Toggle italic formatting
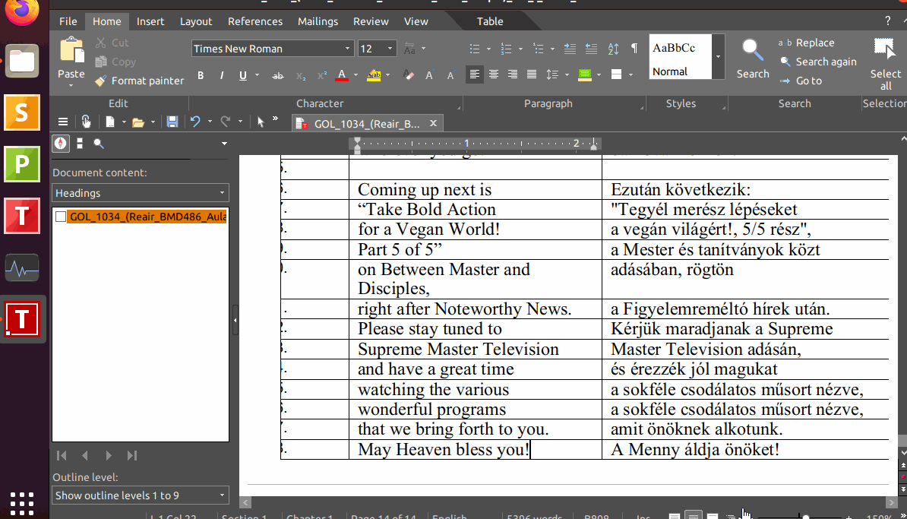This screenshot has height=519, width=907. 222,75
